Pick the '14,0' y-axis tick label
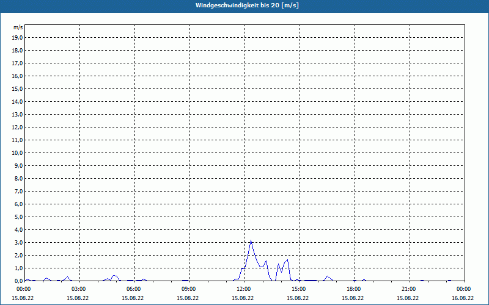Image resolution: width=489 pixels, height=305 pixels. click(17, 101)
